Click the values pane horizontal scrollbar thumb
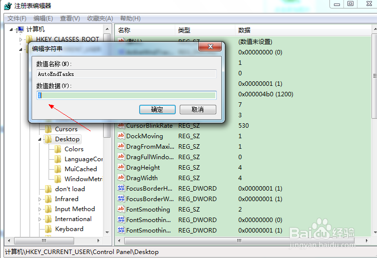This screenshot has height=258, width=377. tap(239, 241)
